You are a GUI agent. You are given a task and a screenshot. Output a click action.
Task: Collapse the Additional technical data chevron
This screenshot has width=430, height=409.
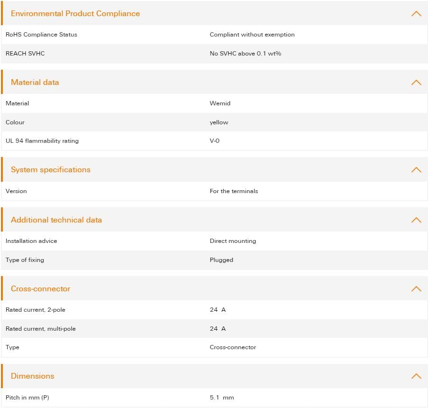[x=416, y=220]
